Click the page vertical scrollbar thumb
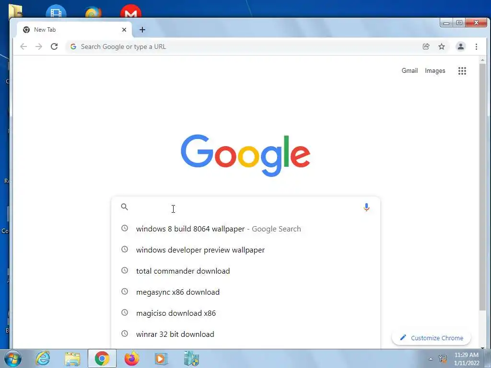 482,187
